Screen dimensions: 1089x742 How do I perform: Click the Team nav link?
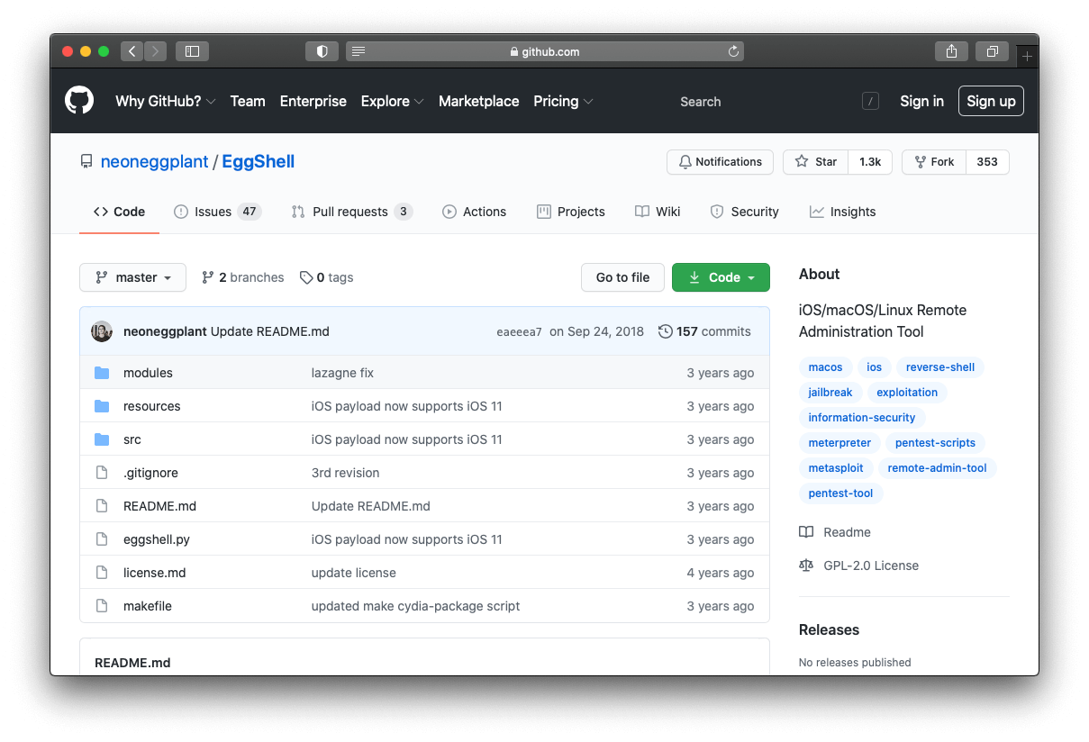248,101
